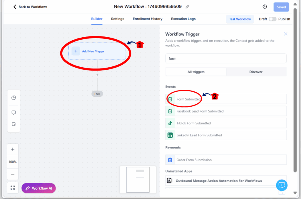301x199 pixels.
Task: Click the Test Workflow button
Action: pos(240,19)
